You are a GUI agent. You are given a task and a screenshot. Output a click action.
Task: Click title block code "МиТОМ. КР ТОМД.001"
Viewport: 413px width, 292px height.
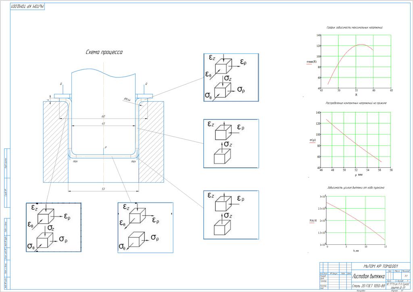381,266
